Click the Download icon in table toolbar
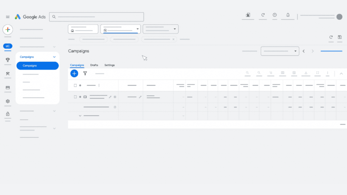Viewport: 347px width, 195px height. (x=306, y=73)
